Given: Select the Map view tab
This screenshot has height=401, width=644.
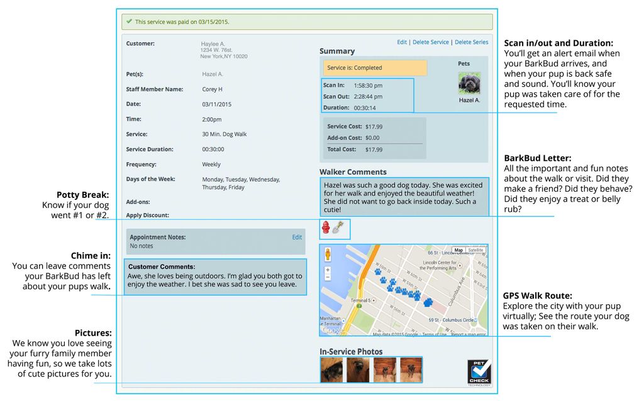Looking at the screenshot, I should (458, 250).
